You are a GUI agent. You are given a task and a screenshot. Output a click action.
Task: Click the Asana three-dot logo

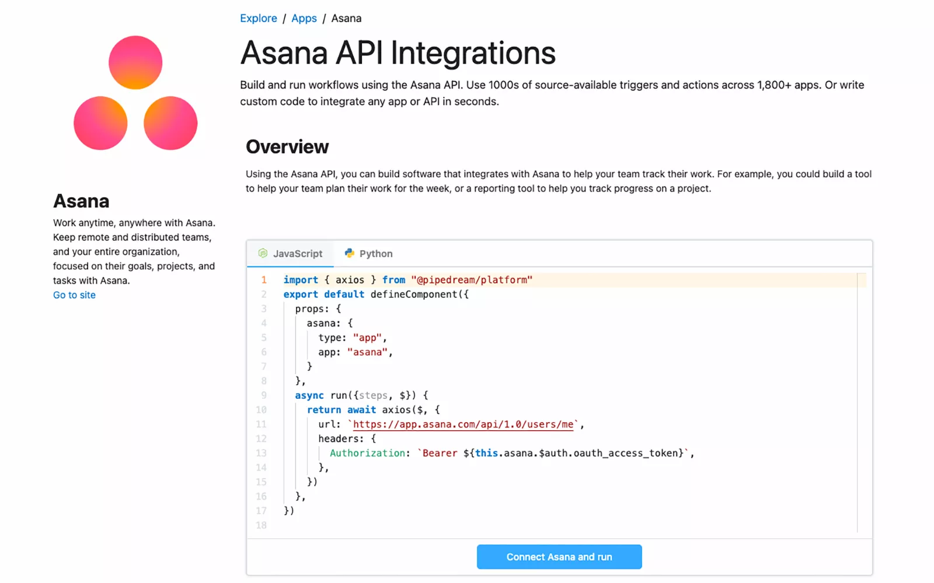point(135,93)
